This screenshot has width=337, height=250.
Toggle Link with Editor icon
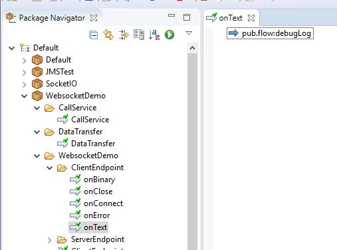click(108, 35)
